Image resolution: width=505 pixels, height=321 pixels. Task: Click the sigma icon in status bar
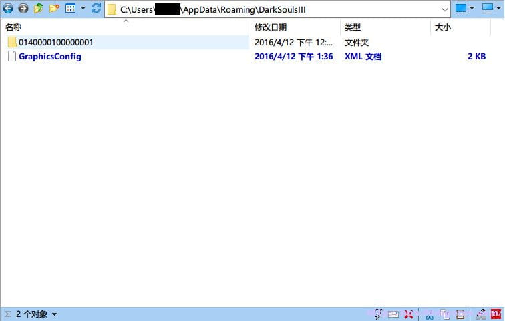point(7,314)
